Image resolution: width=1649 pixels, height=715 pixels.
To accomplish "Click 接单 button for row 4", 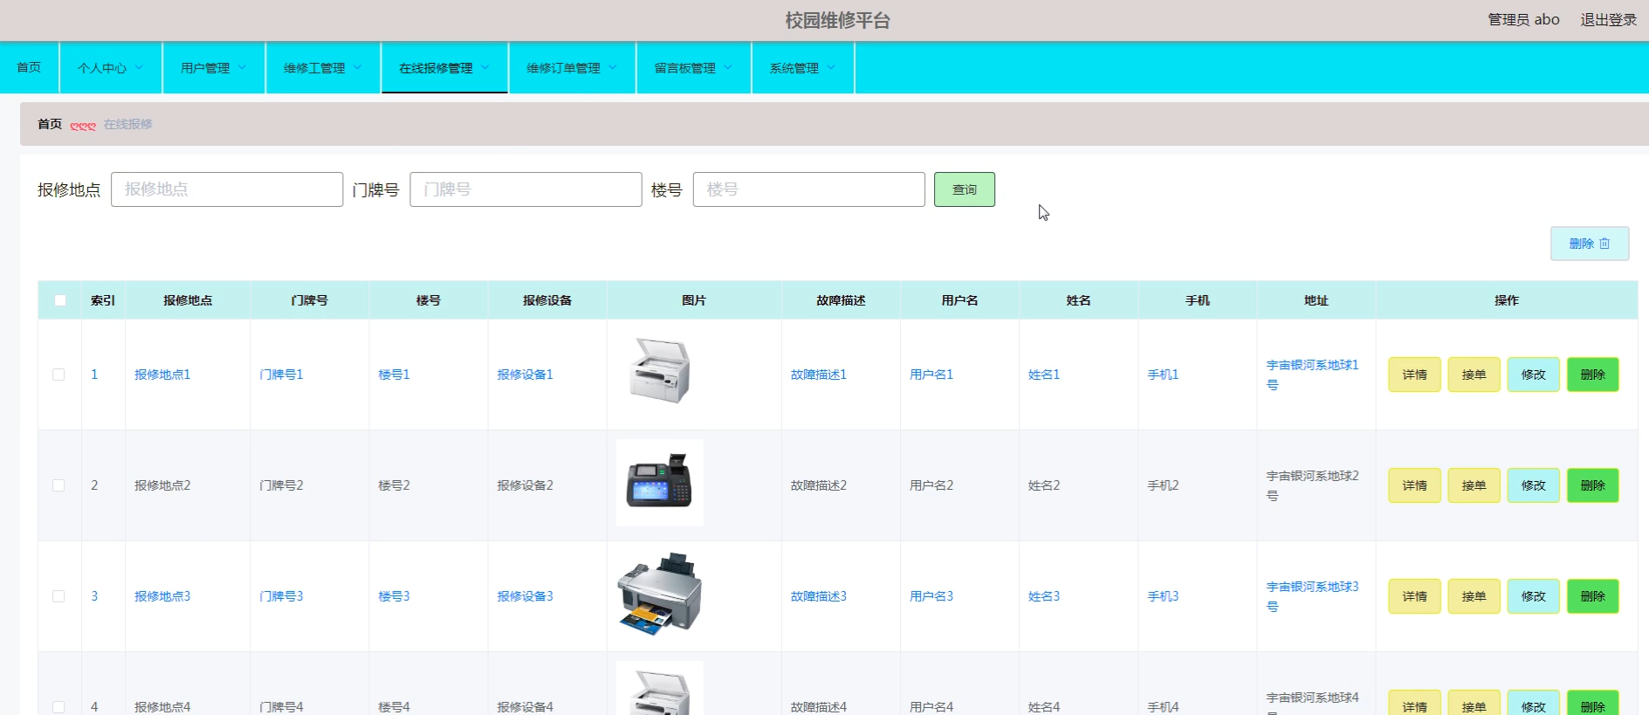I will pos(1474,704).
